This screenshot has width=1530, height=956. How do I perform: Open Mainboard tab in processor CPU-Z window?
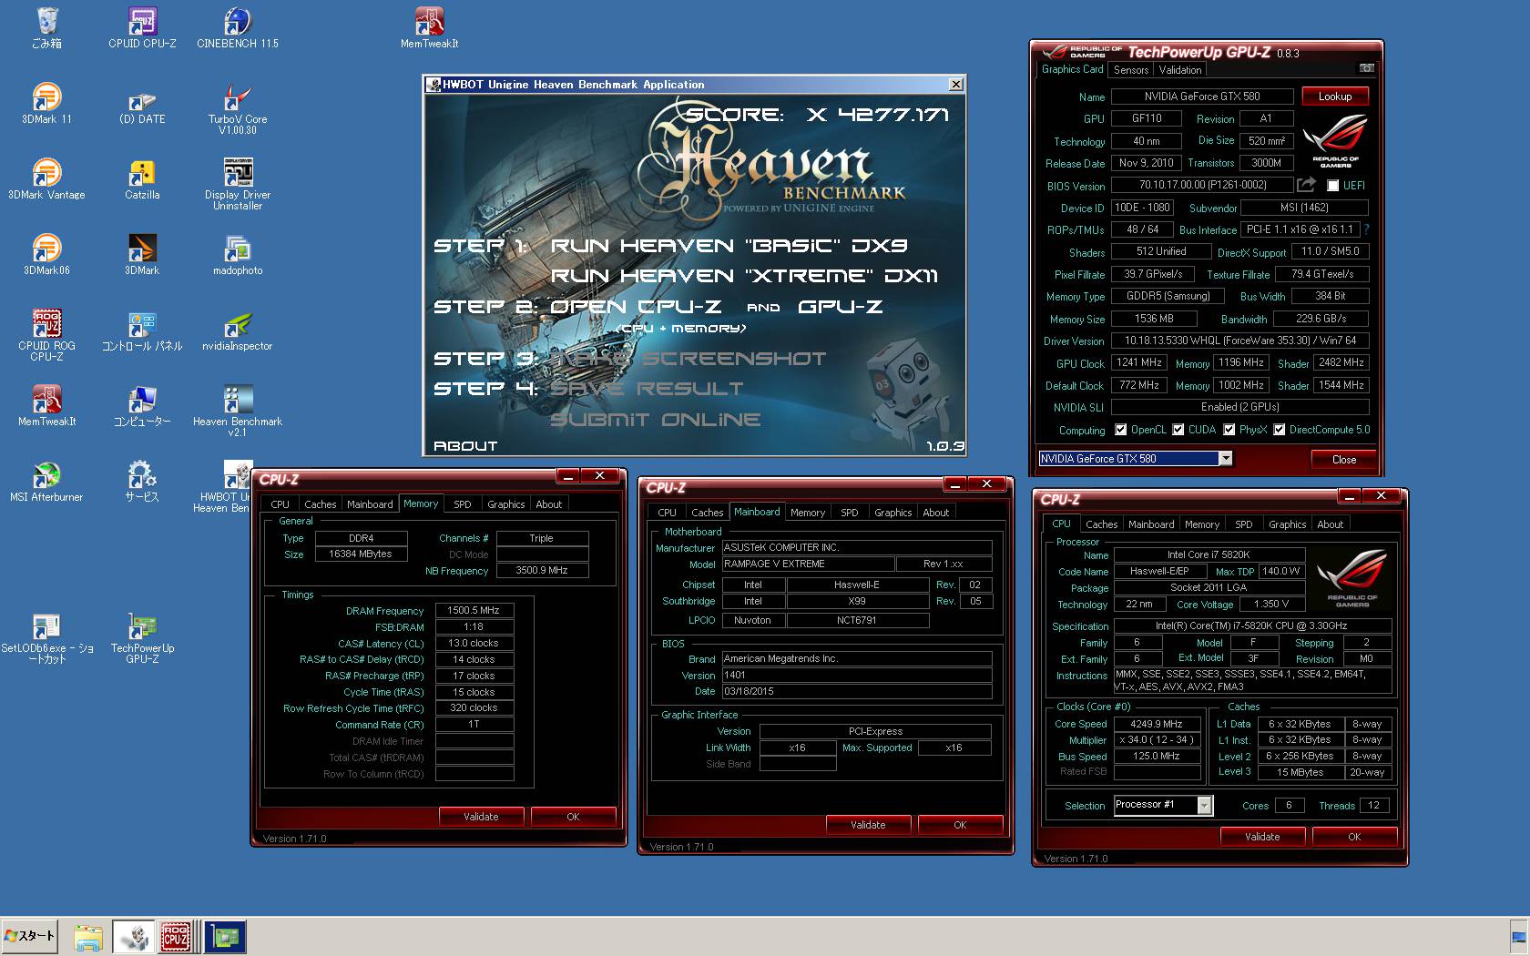pyautogui.click(x=1151, y=524)
